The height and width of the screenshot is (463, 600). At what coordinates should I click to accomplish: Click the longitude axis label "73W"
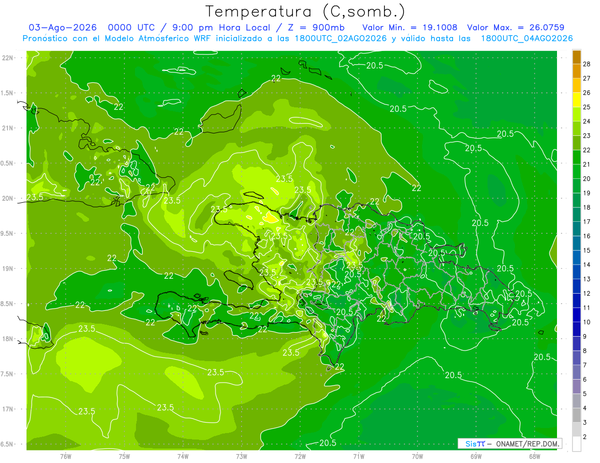(241, 456)
